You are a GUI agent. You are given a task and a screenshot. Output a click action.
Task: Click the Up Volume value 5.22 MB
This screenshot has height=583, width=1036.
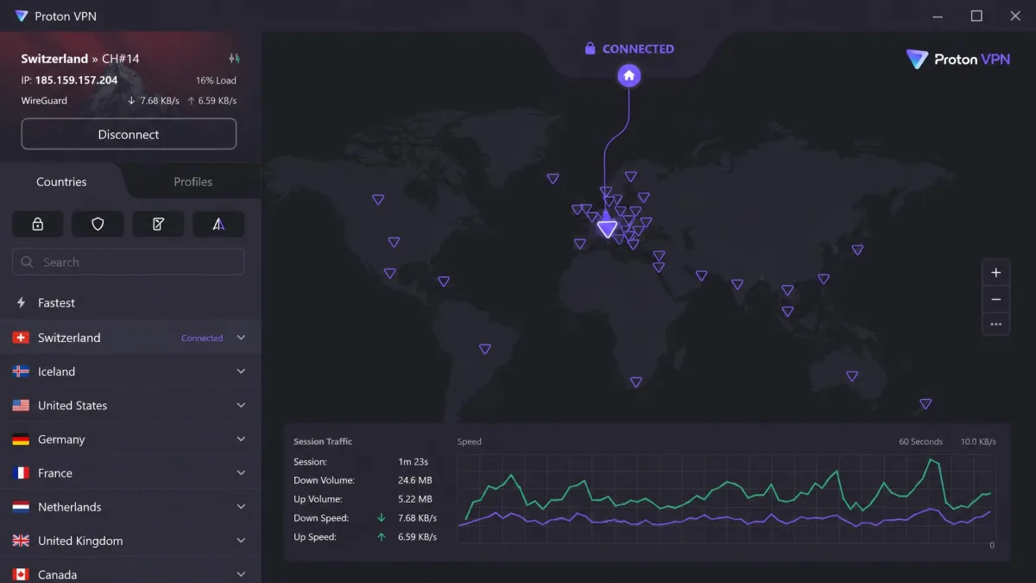pyautogui.click(x=415, y=499)
